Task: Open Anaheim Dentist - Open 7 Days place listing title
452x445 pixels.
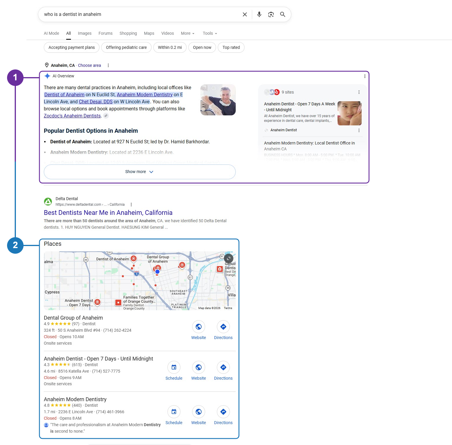Action: tap(98, 359)
